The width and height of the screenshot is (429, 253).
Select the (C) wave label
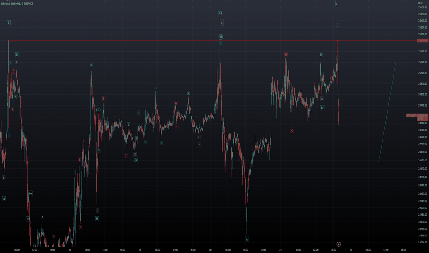[220, 13]
